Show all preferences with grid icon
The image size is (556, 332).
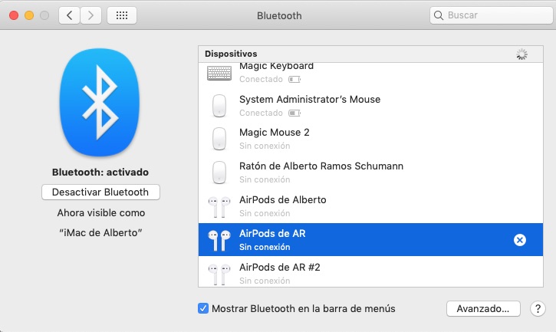[122, 15]
